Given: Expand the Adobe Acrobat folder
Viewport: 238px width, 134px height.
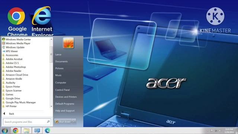Looking at the screenshot, I should point(12,59).
